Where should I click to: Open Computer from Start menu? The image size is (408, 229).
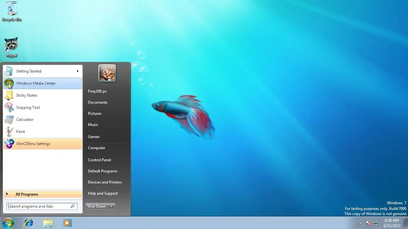[x=97, y=148]
